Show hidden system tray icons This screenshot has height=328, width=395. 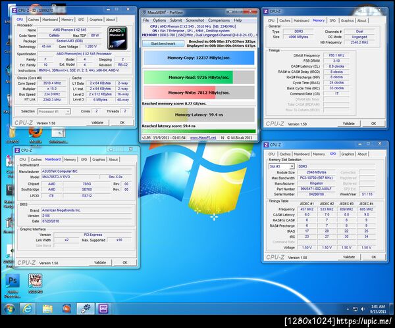pyautogui.click(x=348, y=309)
